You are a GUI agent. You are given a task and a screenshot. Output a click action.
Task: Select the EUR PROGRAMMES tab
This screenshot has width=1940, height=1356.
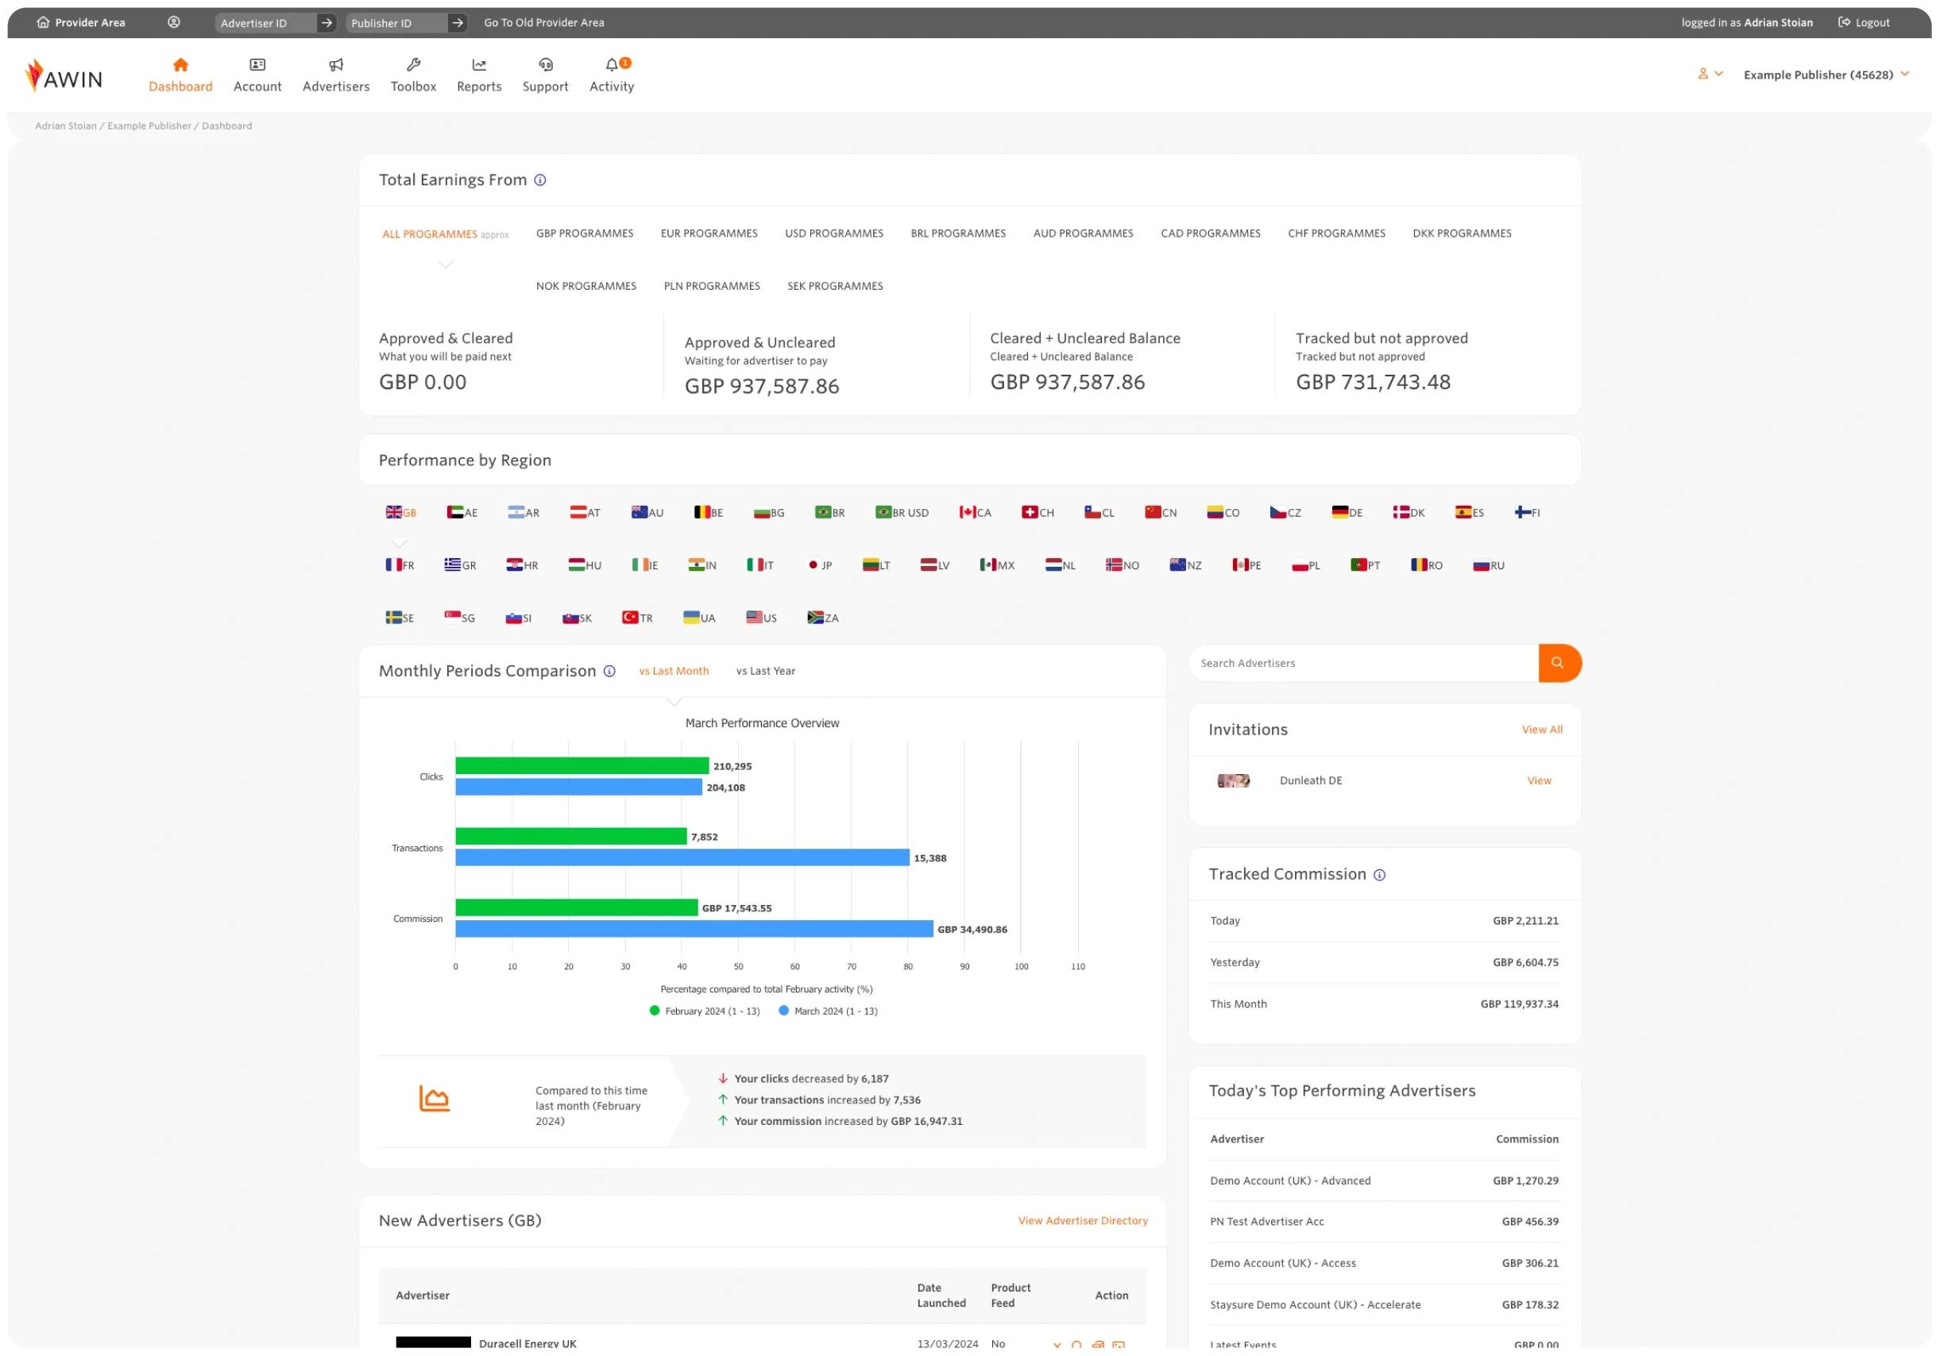tap(708, 233)
